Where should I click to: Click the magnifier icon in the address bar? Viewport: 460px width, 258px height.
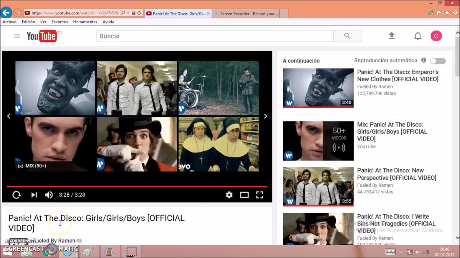123,13
